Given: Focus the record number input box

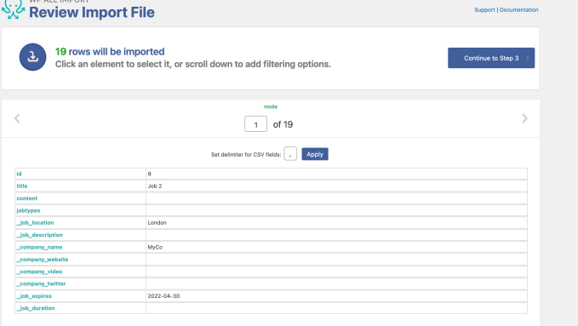Looking at the screenshot, I should 256,124.
